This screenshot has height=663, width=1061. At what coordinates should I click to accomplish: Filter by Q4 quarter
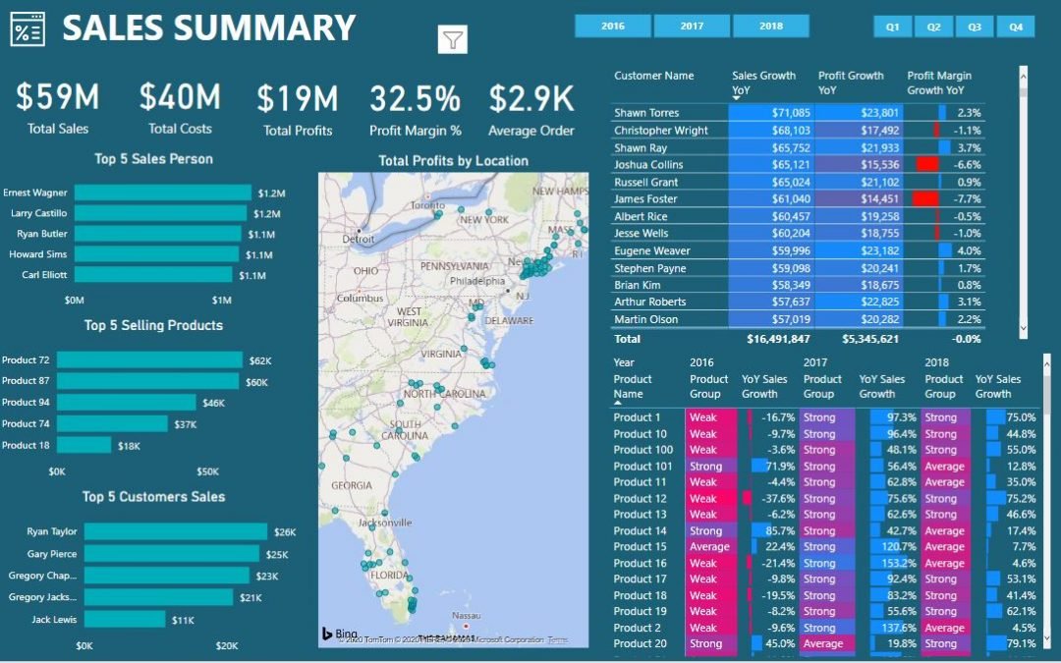1016,27
